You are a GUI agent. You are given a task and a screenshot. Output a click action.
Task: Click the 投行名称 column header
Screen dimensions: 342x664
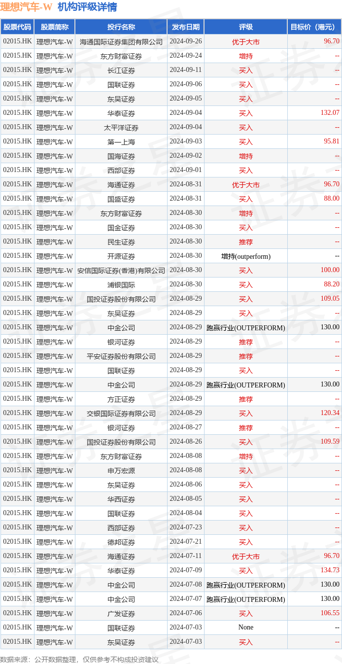[x=121, y=27]
